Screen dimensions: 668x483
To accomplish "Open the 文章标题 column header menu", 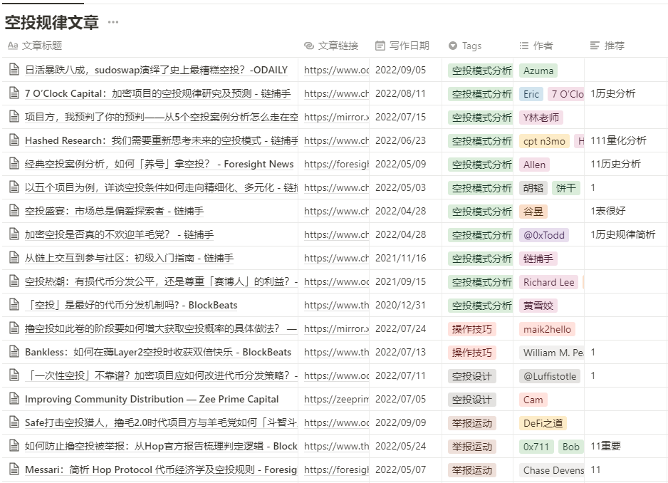I will 150,46.
